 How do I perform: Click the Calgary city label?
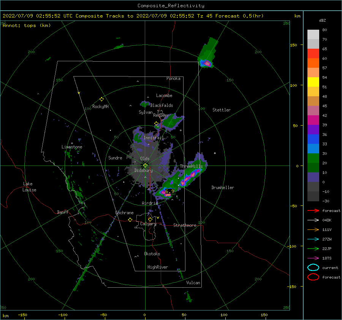(x=148, y=224)
